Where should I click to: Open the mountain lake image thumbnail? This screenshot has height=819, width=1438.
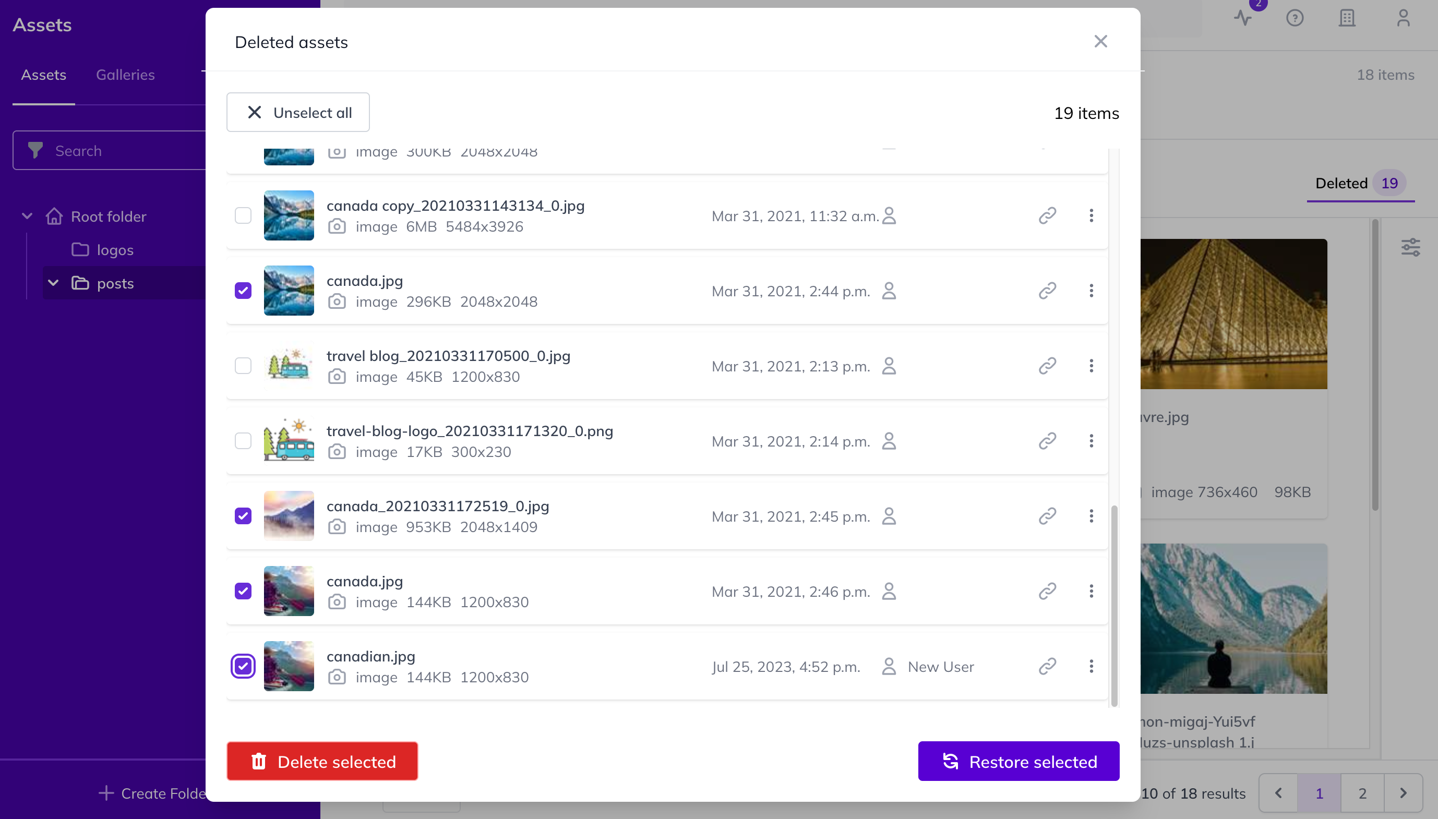[x=1233, y=618]
